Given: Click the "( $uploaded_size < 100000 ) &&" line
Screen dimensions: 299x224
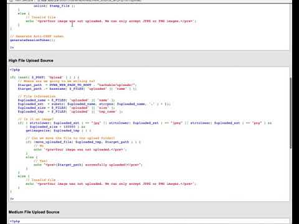Looking at the screenshot, I should point(55,127).
